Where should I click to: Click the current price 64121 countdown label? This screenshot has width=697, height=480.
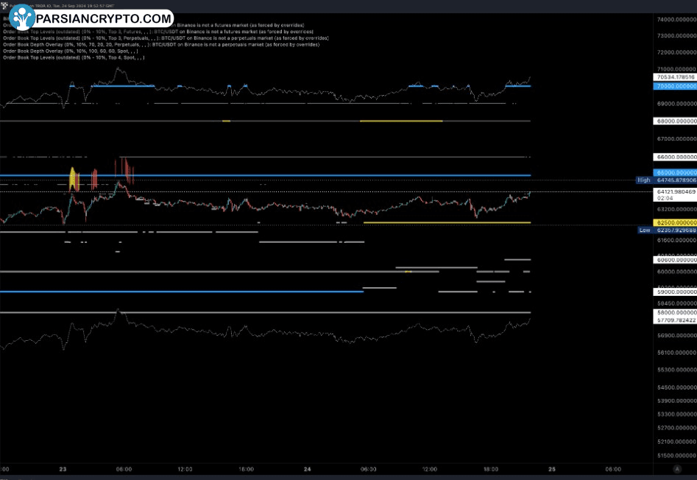(675, 194)
